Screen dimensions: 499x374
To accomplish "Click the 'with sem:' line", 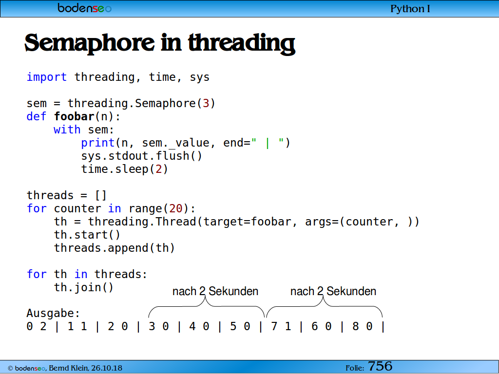I will (x=84, y=130).
